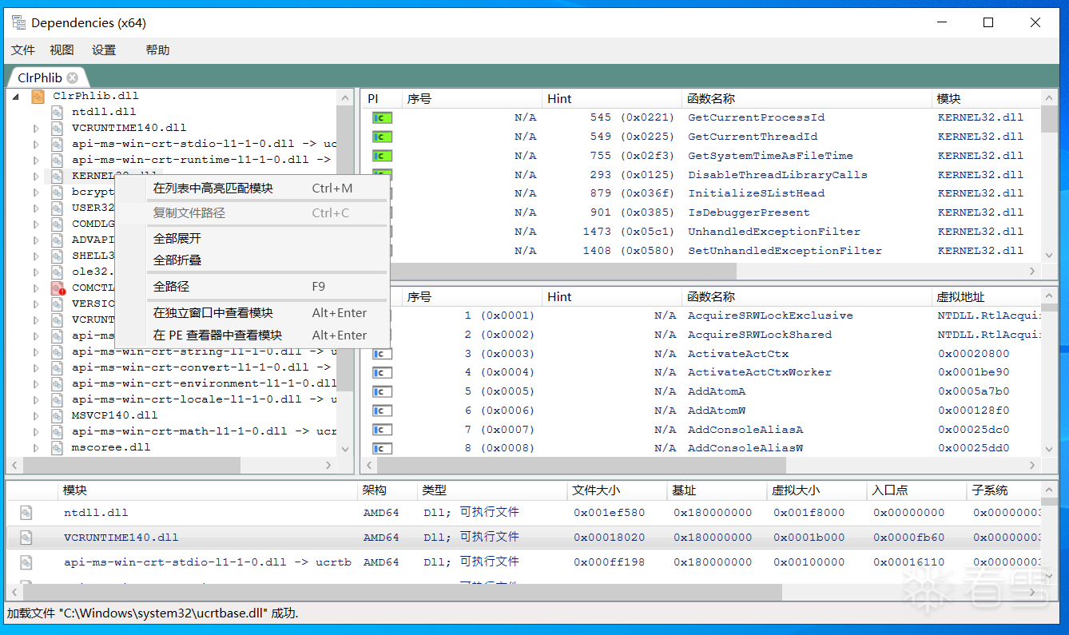Click the mscoree.dll module icon
The width and height of the screenshot is (1069, 635).
pos(57,447)
